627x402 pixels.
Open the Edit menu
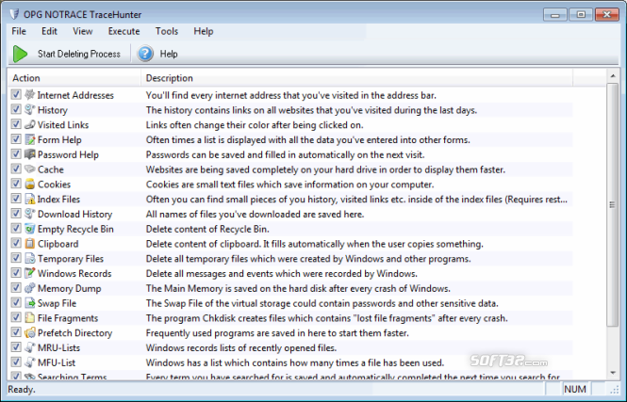point(49,31)
